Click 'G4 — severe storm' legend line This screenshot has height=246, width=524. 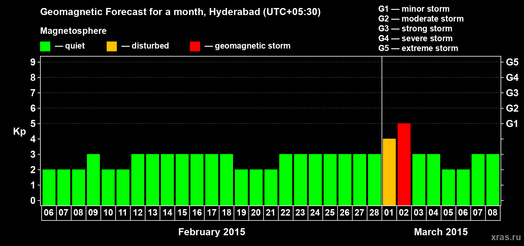(416, 38)
